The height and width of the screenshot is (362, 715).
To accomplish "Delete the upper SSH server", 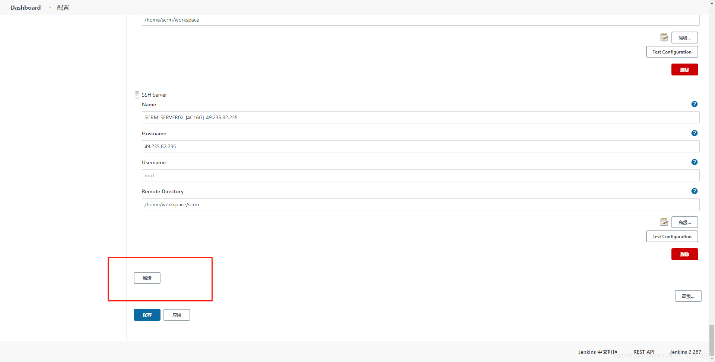I will [684, 70].
